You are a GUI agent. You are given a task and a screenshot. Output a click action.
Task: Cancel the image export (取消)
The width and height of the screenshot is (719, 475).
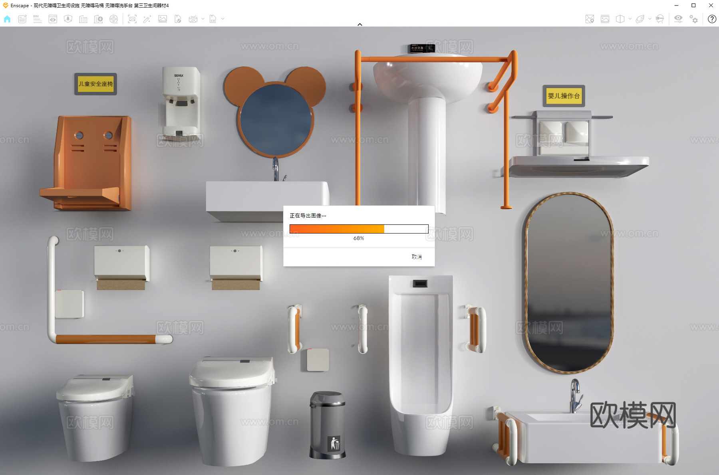tap(417, 257)
